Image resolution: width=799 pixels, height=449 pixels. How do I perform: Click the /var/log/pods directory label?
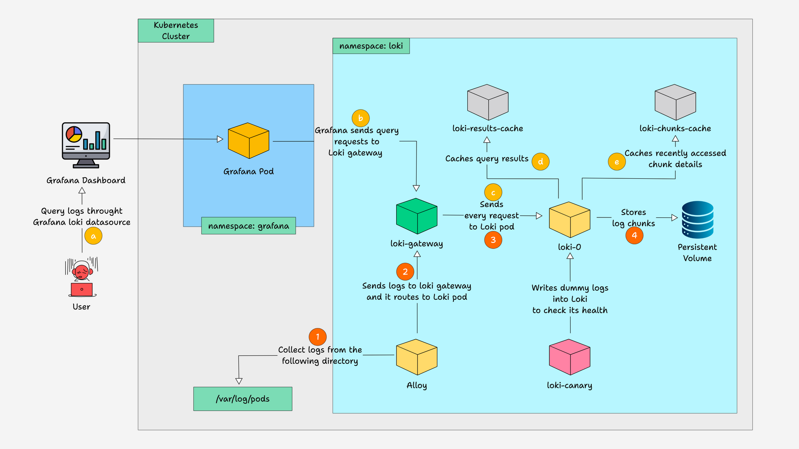pos(243,398)
